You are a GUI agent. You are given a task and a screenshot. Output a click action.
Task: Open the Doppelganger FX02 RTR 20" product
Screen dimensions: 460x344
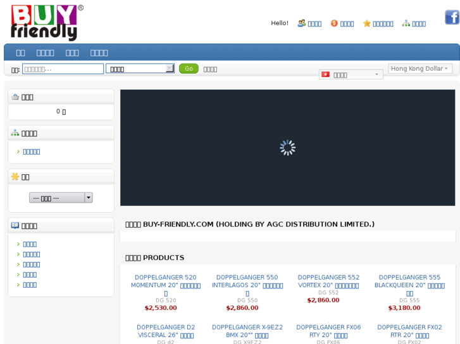409,331
